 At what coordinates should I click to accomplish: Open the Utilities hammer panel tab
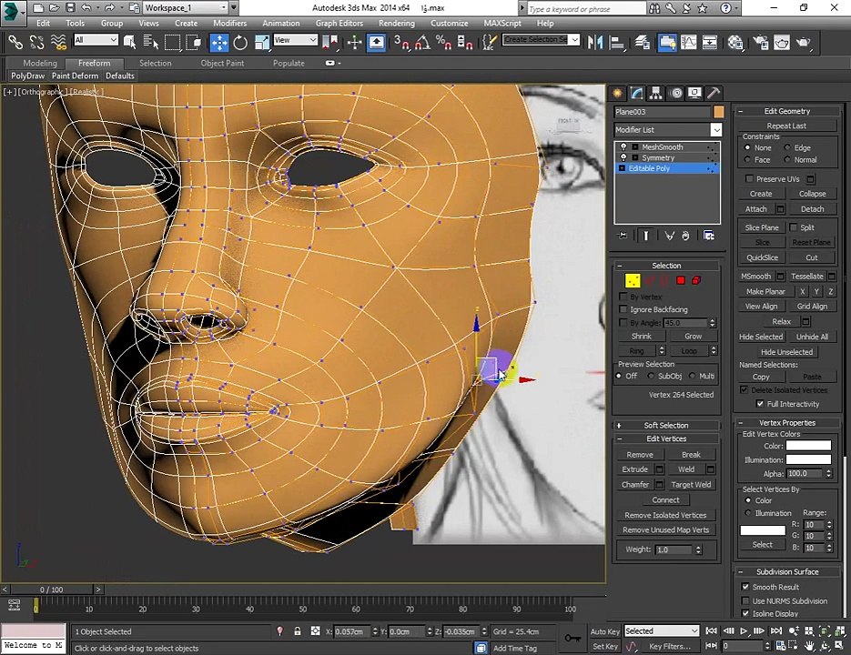[x=714, y=94]
